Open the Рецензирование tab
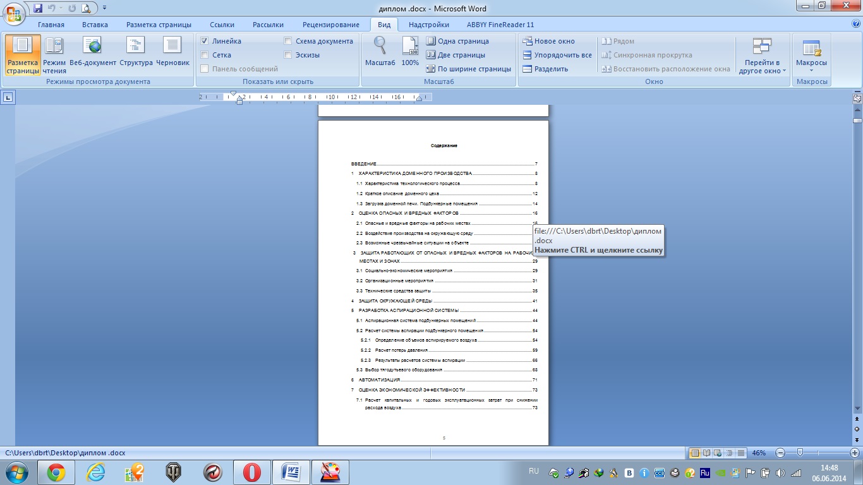 pyautogui.click(x=331, y=25)
